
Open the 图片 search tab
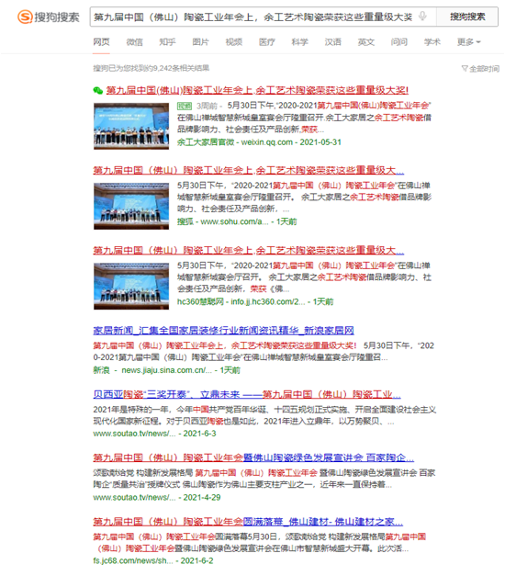200,42
